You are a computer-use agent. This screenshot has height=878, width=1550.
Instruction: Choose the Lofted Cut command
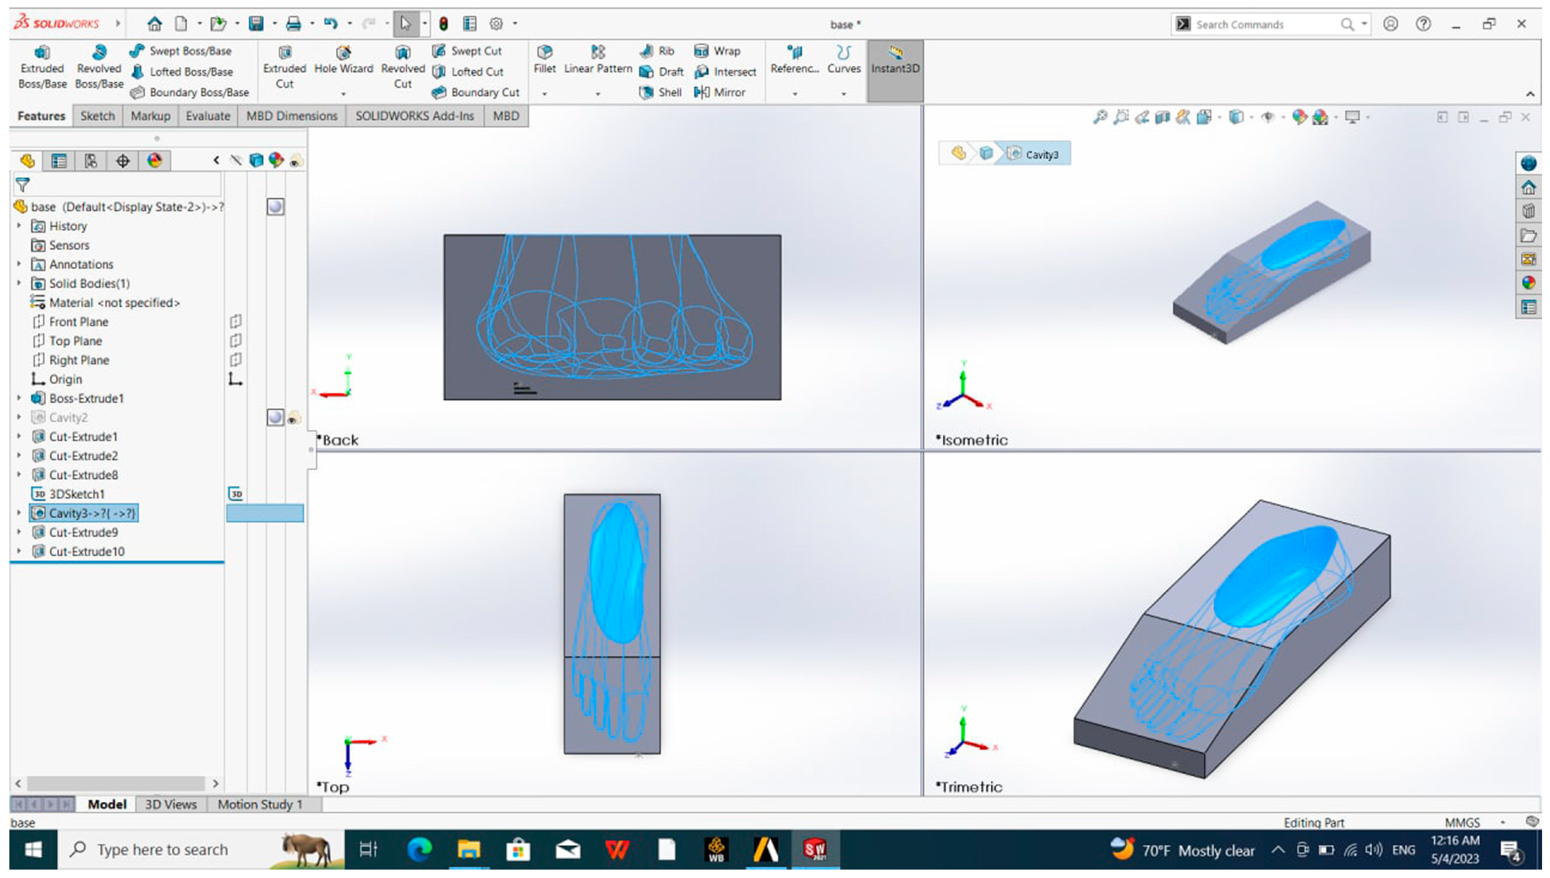468,72
